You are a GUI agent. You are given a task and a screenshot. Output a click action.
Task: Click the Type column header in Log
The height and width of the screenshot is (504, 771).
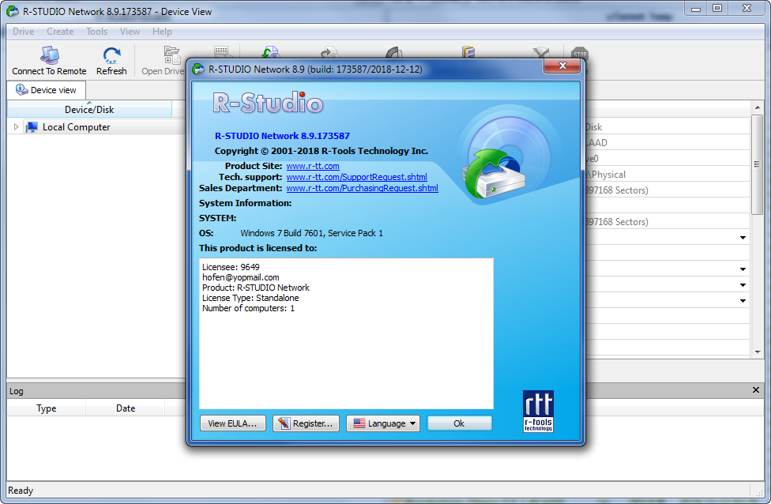[x=47, y=408]
